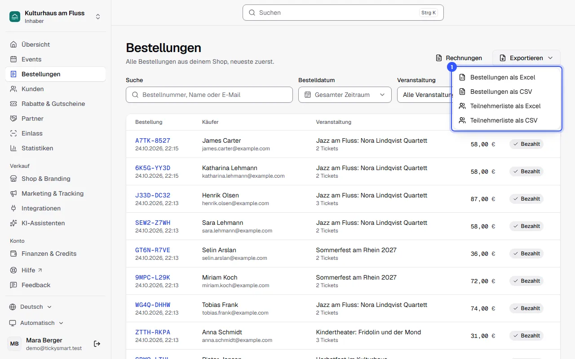
Task: Click the Events calendar icon
Action: (13, 59)
